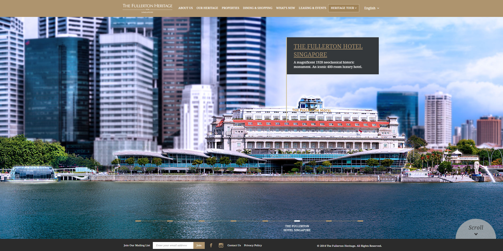Expand the Heritage Tour dropdown

[344, 8]
